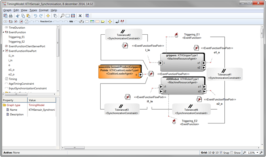The image size is (266, 157).
Task: Click the Print icon in the toolbar
Action: pyautogui.click(x=11, y=16)
